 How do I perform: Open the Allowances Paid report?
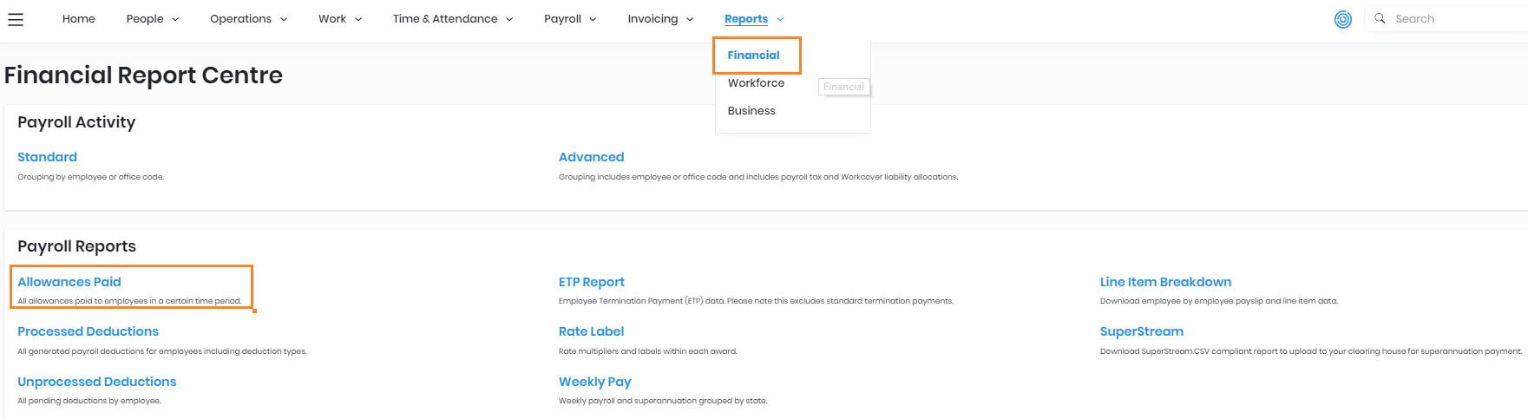pos(69,282)
